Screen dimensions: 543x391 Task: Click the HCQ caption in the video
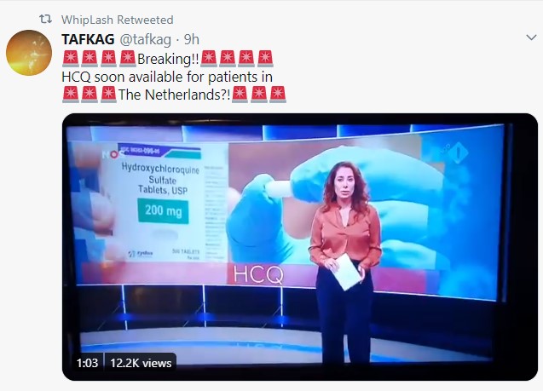click(258, 275)
